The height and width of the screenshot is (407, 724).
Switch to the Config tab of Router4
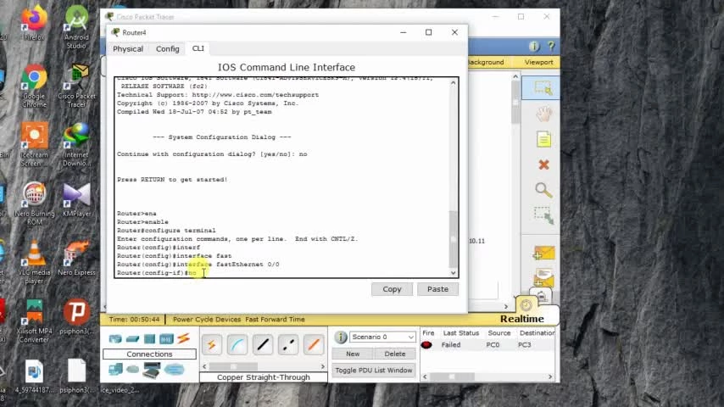click(x=167, y=48)
